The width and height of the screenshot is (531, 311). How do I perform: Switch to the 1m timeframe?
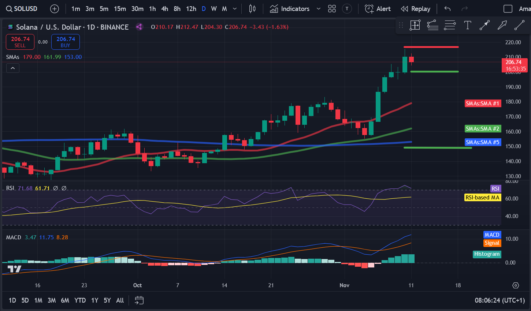(x=75, y=9)
